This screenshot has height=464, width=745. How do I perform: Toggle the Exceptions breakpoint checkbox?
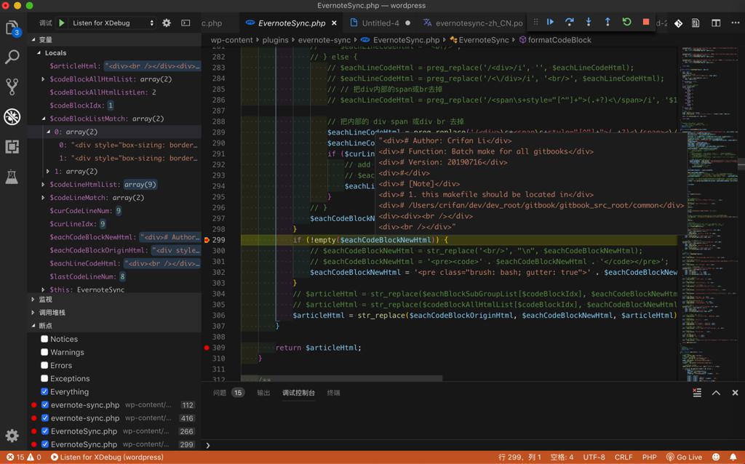tap(44, 378)
